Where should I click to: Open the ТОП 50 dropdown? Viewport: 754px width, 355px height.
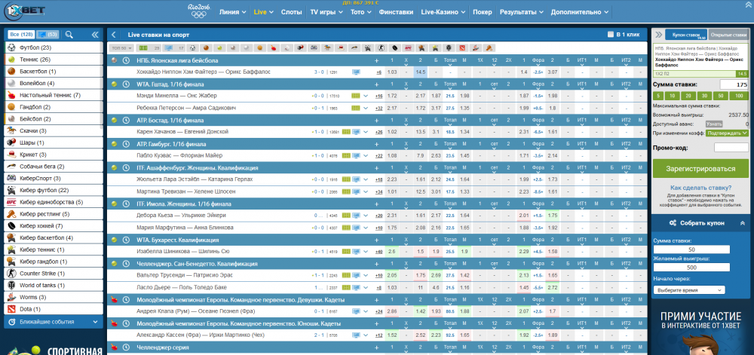coord(119,47)
